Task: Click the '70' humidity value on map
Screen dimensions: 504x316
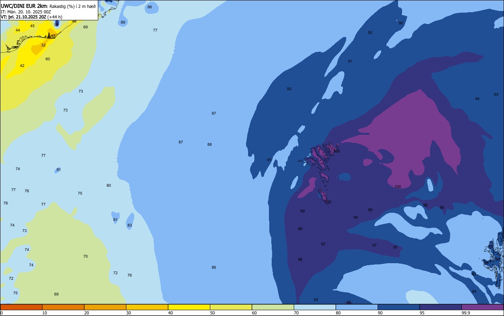Action: pyautogui.click(x=85, y=257)
